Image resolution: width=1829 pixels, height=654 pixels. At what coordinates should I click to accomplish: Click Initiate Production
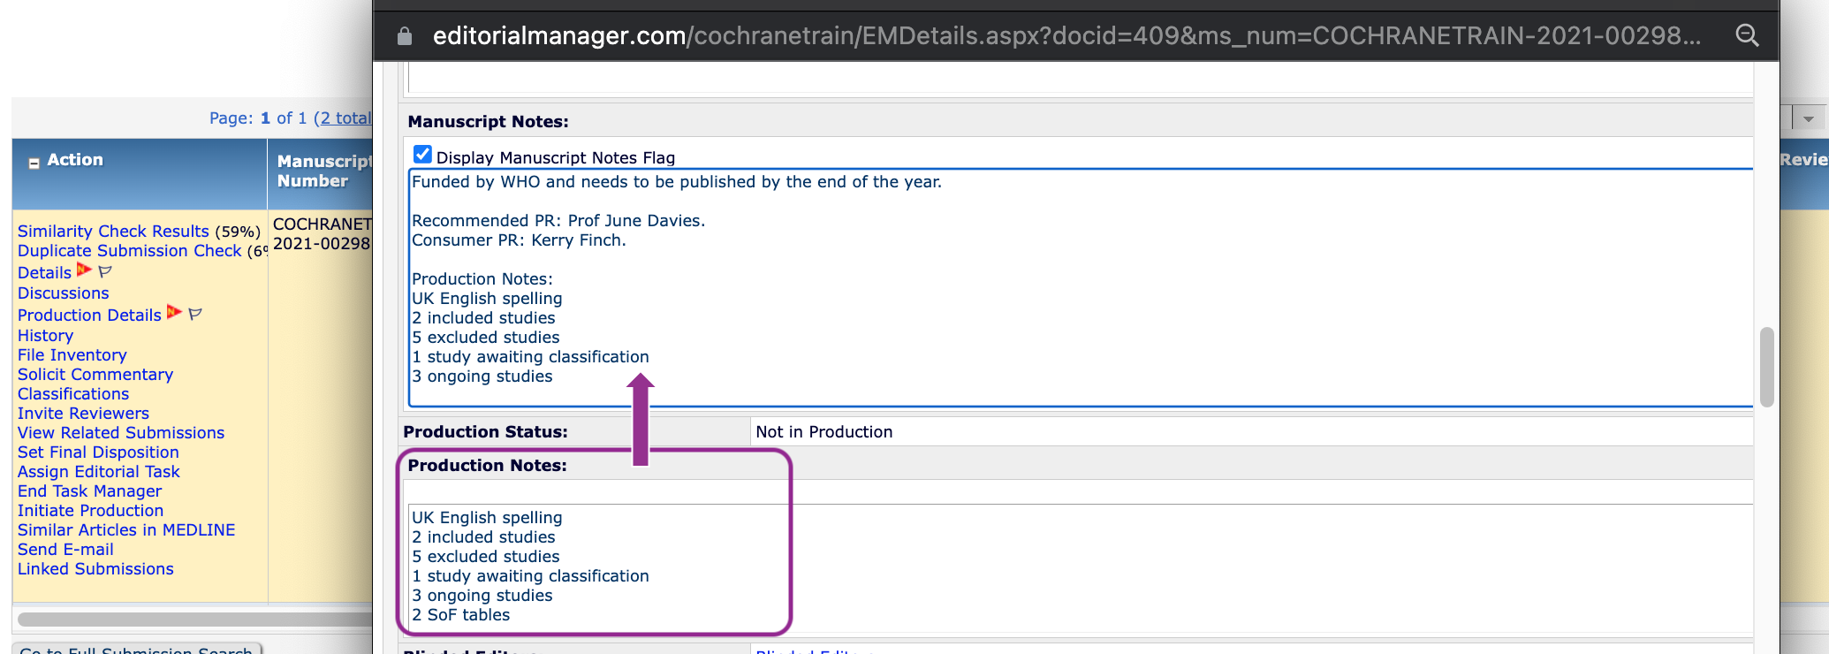(90, 511)
